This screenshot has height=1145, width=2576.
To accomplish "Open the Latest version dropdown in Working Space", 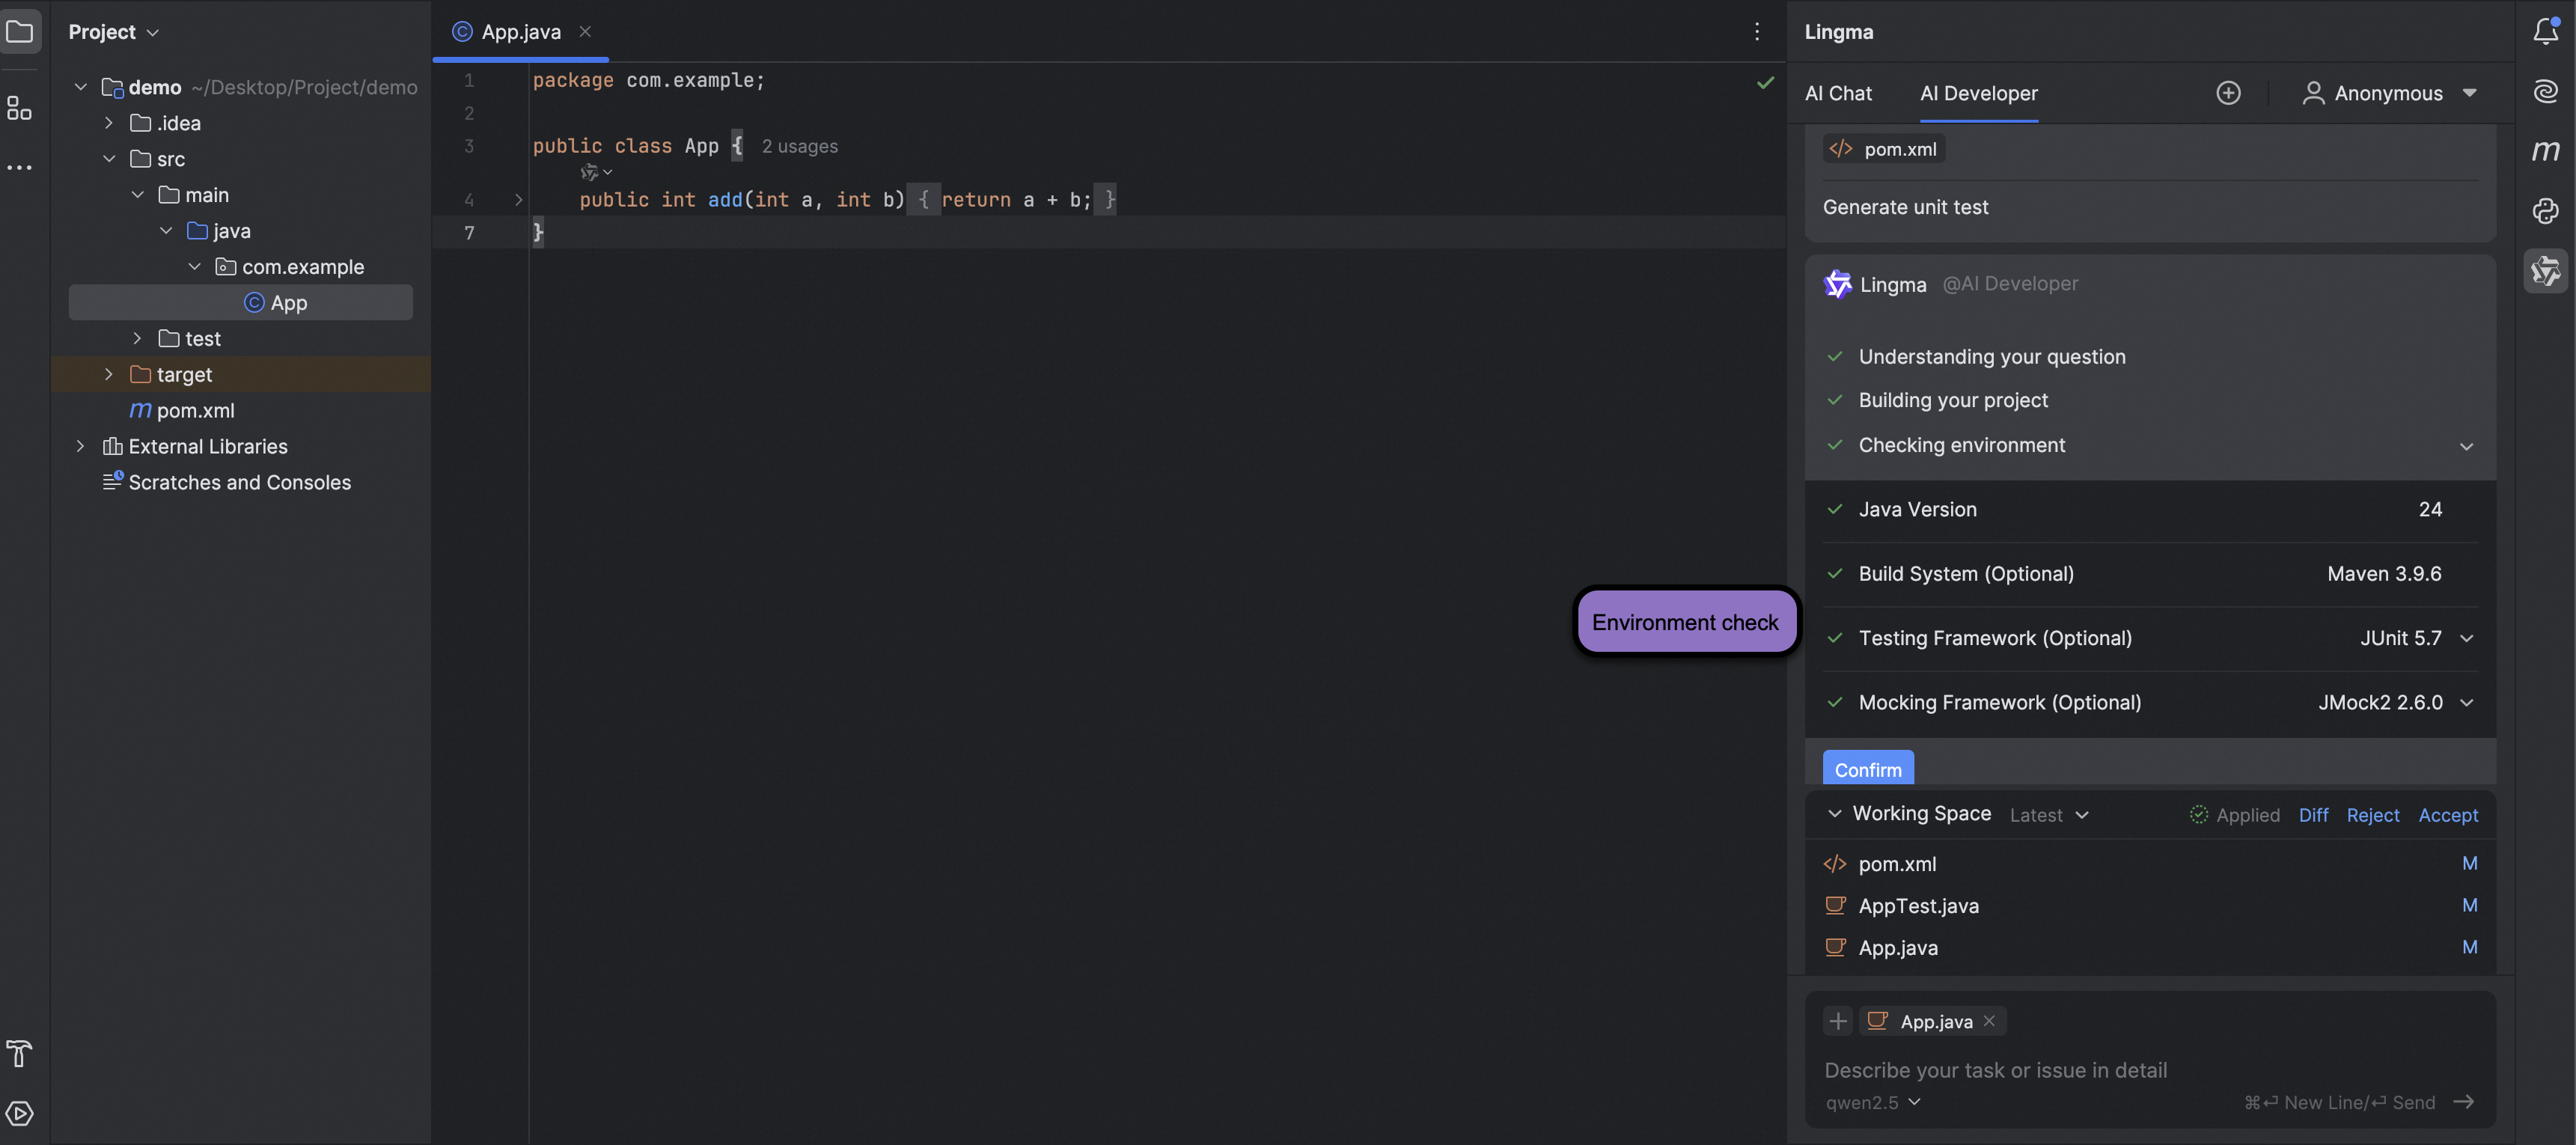I will pos(2049,815).
